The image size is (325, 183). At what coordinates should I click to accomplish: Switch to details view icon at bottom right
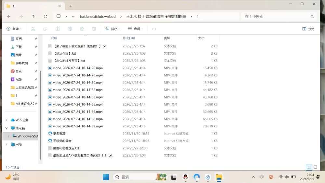[309, 167]
